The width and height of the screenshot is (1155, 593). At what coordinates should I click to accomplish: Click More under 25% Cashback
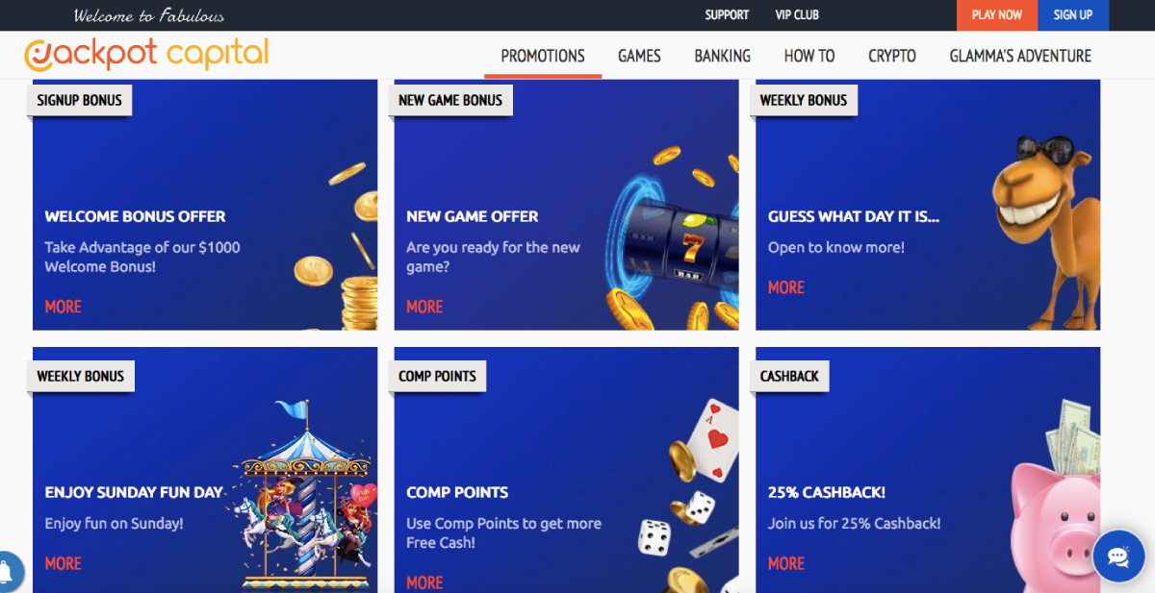pyautogui.click(x=786, y=563)
